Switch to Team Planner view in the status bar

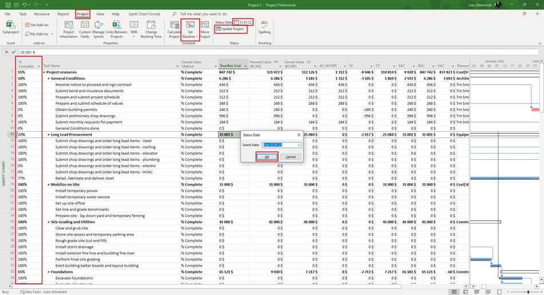click(476, 292)
